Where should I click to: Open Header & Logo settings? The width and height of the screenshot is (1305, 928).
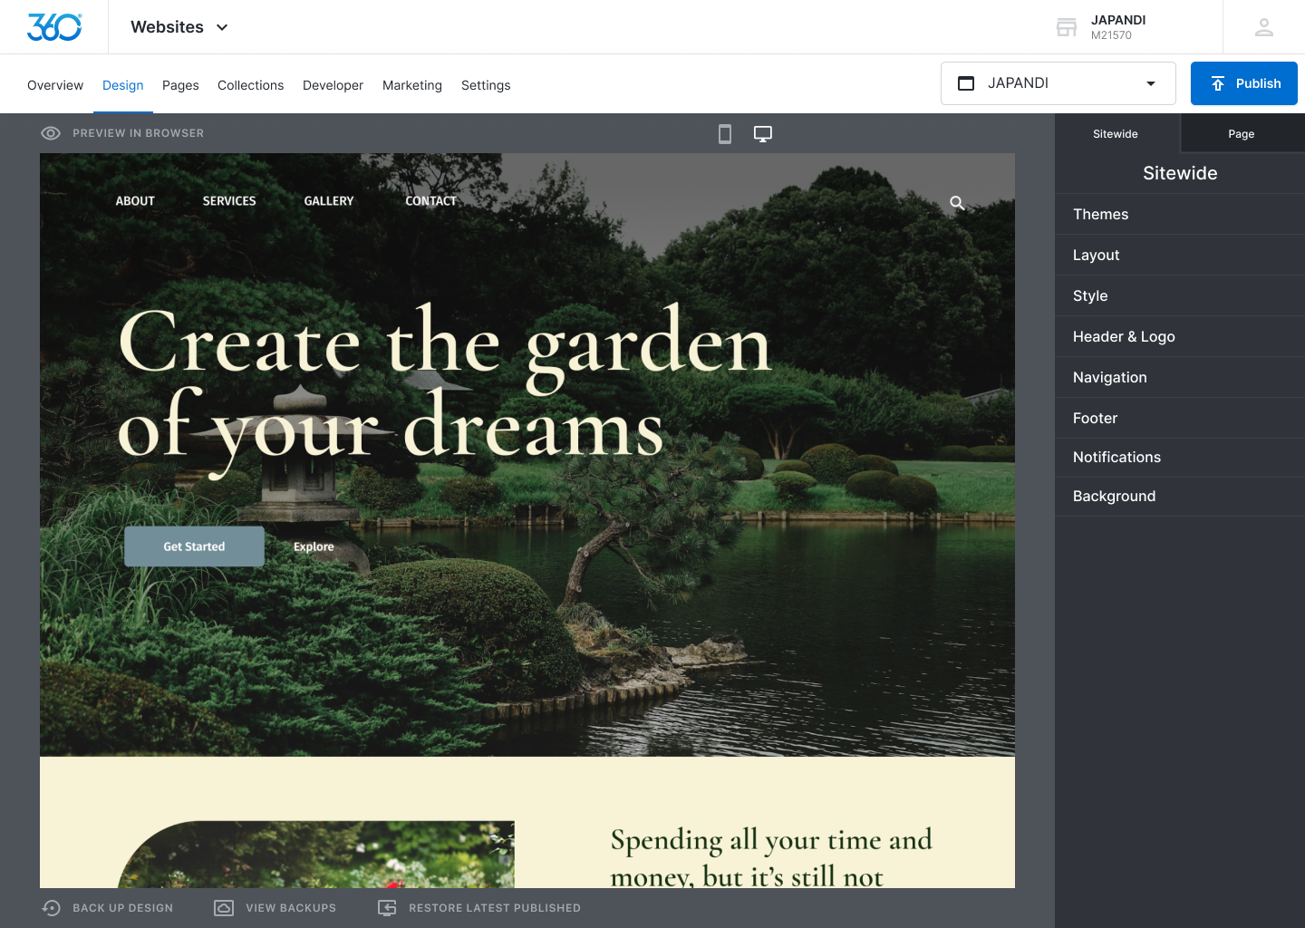[1180, 336]
